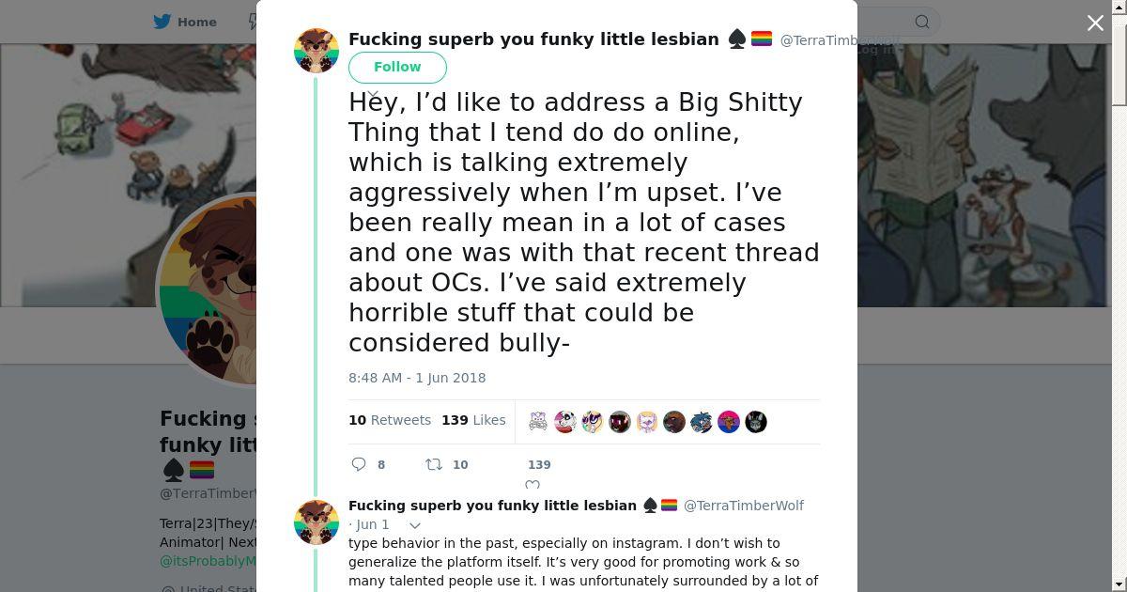Open the Home tab in navigation
The height and width of the screenshot is (592, 1127).
pyautogui.click(x=185, y=22)
